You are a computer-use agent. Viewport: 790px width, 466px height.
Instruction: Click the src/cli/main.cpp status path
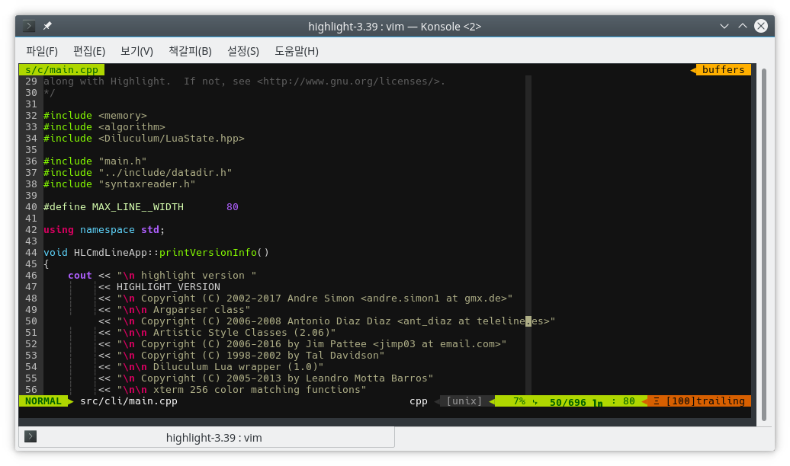click(x=128, y=401)
